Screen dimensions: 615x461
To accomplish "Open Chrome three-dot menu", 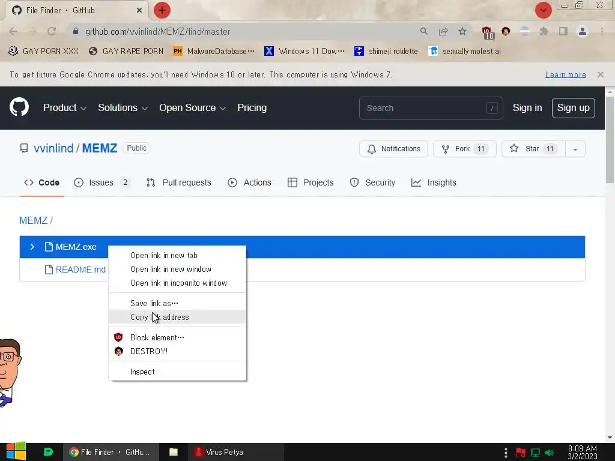I will tap(602, 31).
